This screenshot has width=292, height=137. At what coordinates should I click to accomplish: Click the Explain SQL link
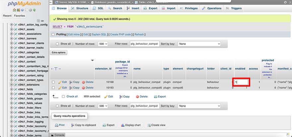99,34
